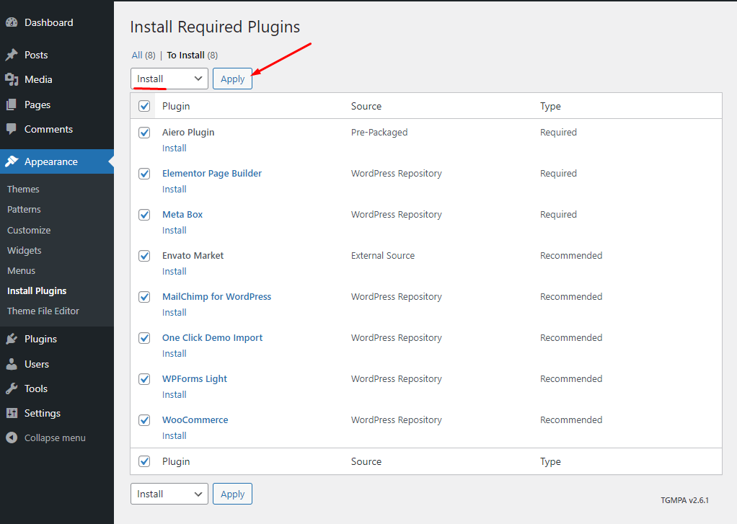Show the All (8) plugins filter

click(144, 55)
